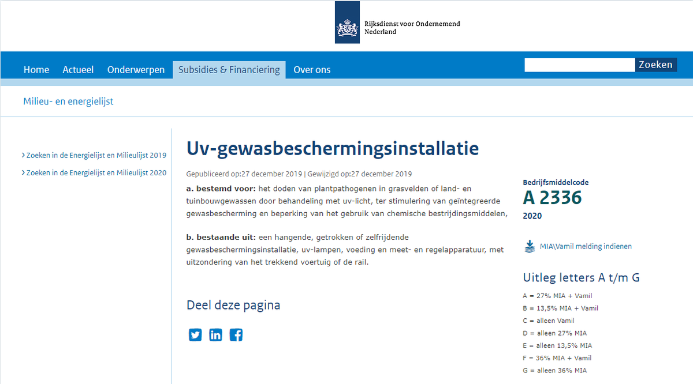Click the download icon beside MIA\Vamil melding indienen
Image resolution: width=693 pixels, height=384 pixels.
(529, 246)
